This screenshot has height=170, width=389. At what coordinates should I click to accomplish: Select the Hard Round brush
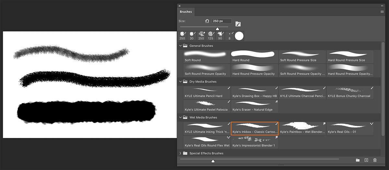254,57
